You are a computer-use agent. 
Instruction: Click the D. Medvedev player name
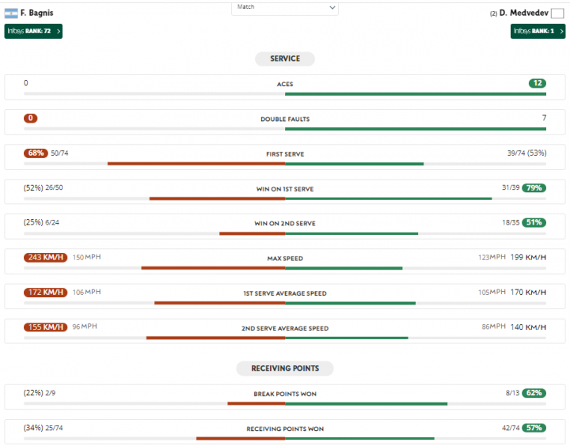point(522,13)
